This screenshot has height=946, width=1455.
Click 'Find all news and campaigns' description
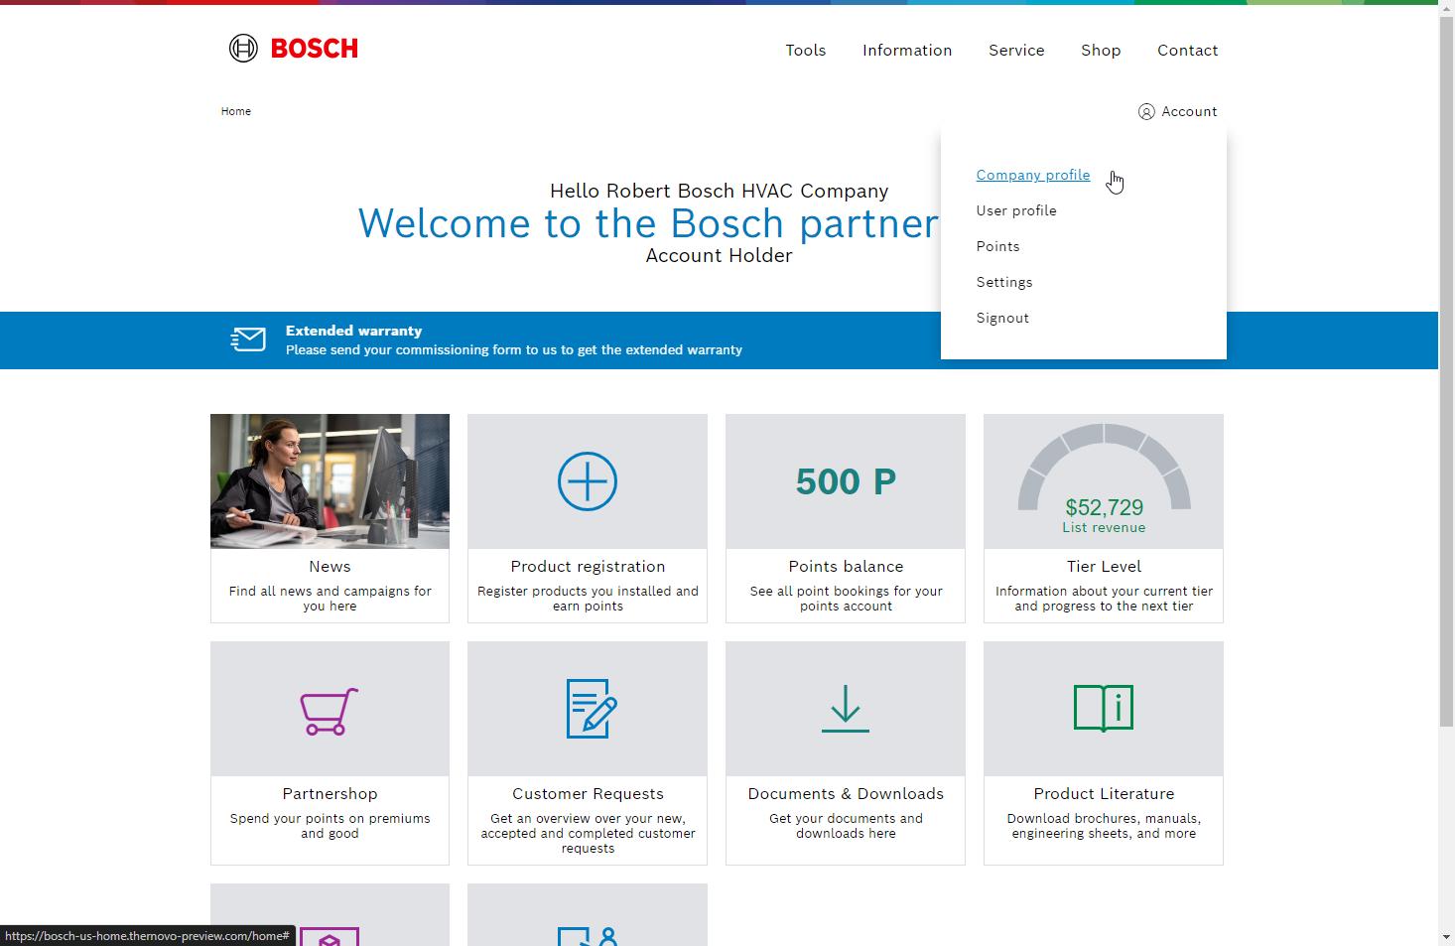tap(330, 599)
